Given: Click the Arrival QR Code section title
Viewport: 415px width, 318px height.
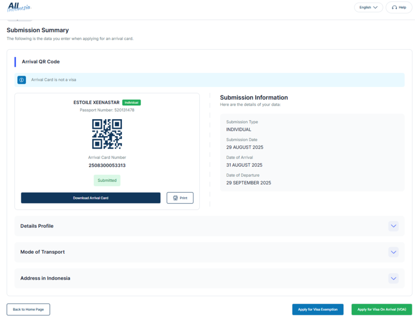Looking at the screenshot, I should (41, 62).
